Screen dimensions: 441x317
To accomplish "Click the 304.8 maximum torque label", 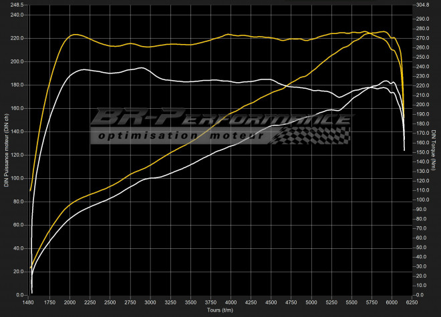I will pos(422,5).
